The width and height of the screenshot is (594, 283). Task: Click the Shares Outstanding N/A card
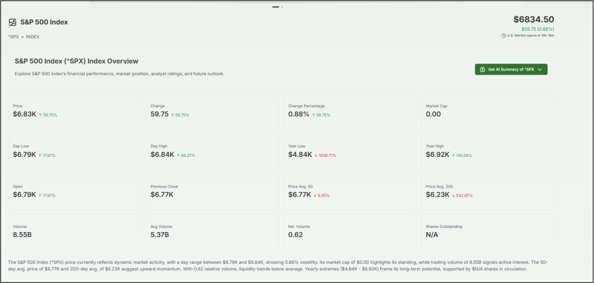pos(487,231)
